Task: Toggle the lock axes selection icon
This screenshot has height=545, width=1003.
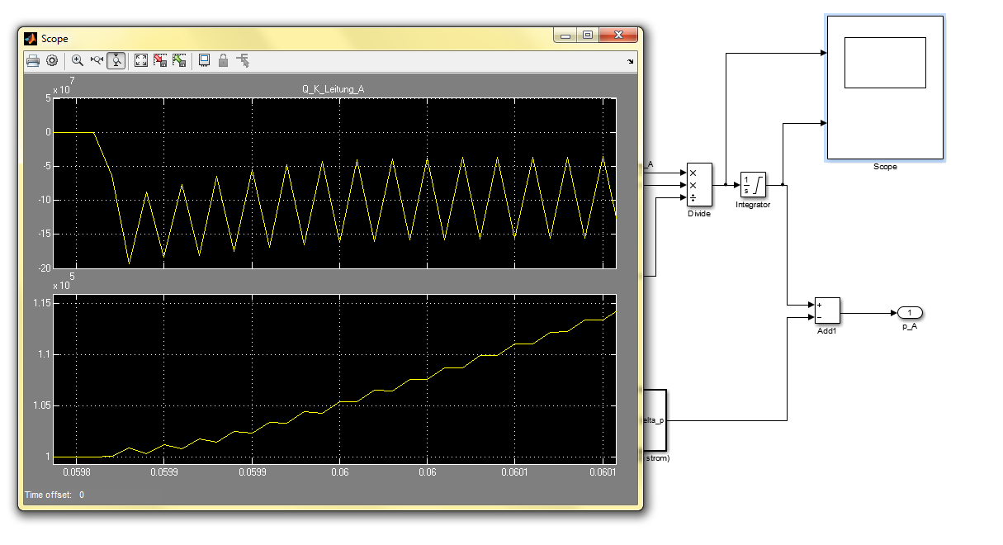Action: point(223,60)
